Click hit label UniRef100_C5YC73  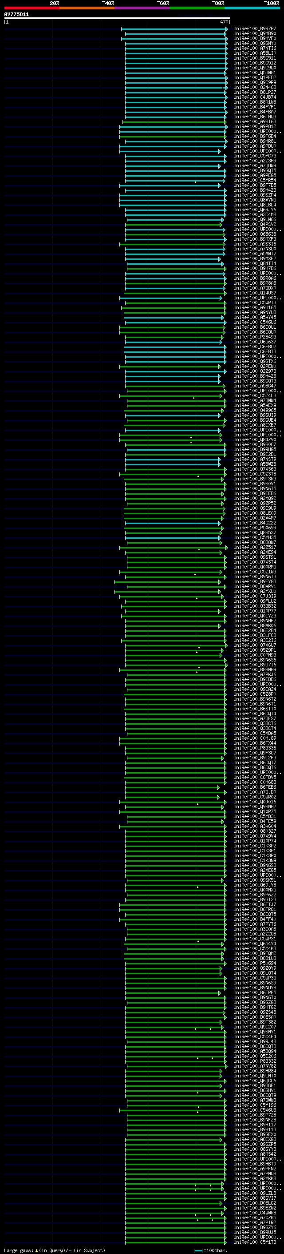tap(254, 156)
